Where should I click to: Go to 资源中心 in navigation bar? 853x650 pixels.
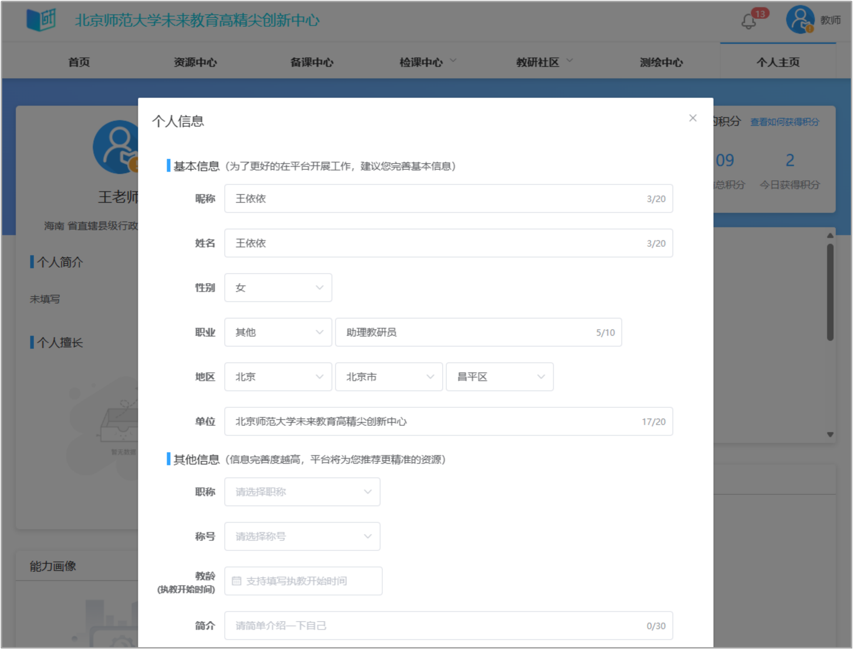pos(195,62)
